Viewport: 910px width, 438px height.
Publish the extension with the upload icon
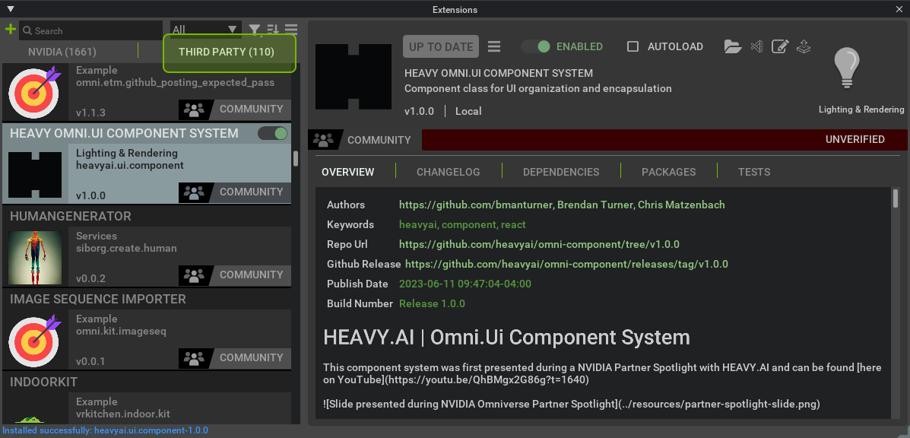pos(804,46)
